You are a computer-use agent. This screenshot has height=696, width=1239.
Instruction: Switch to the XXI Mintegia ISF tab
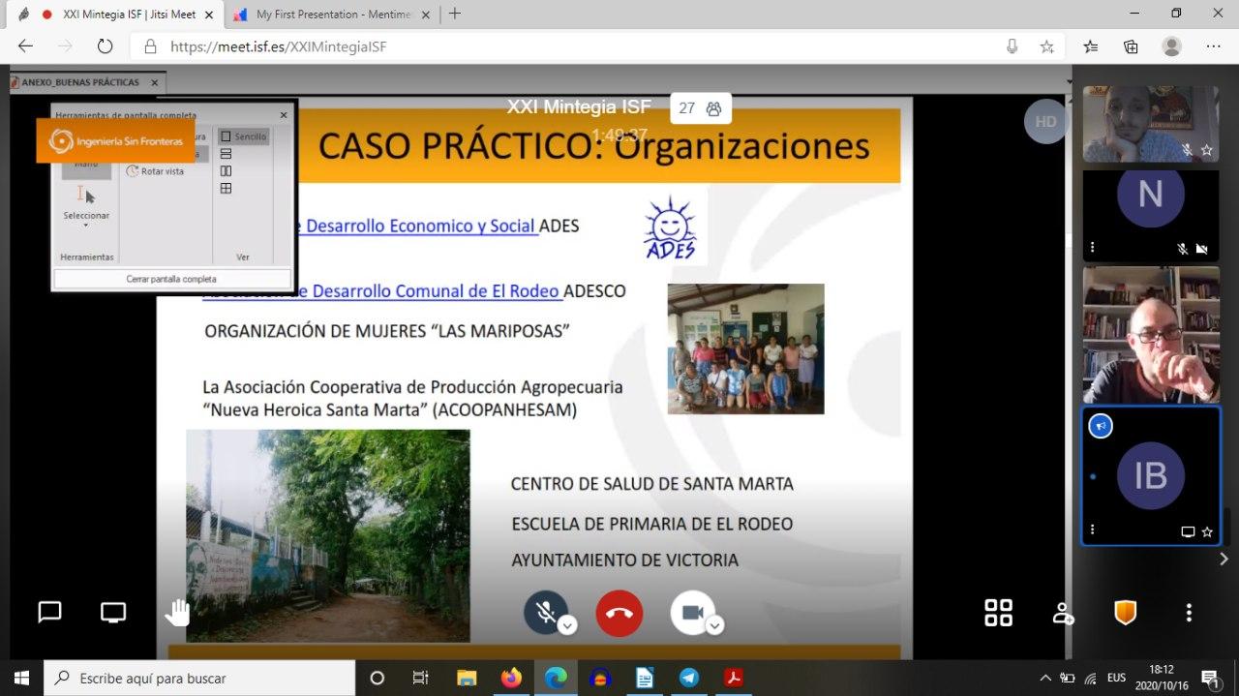[x=128, y=15]
